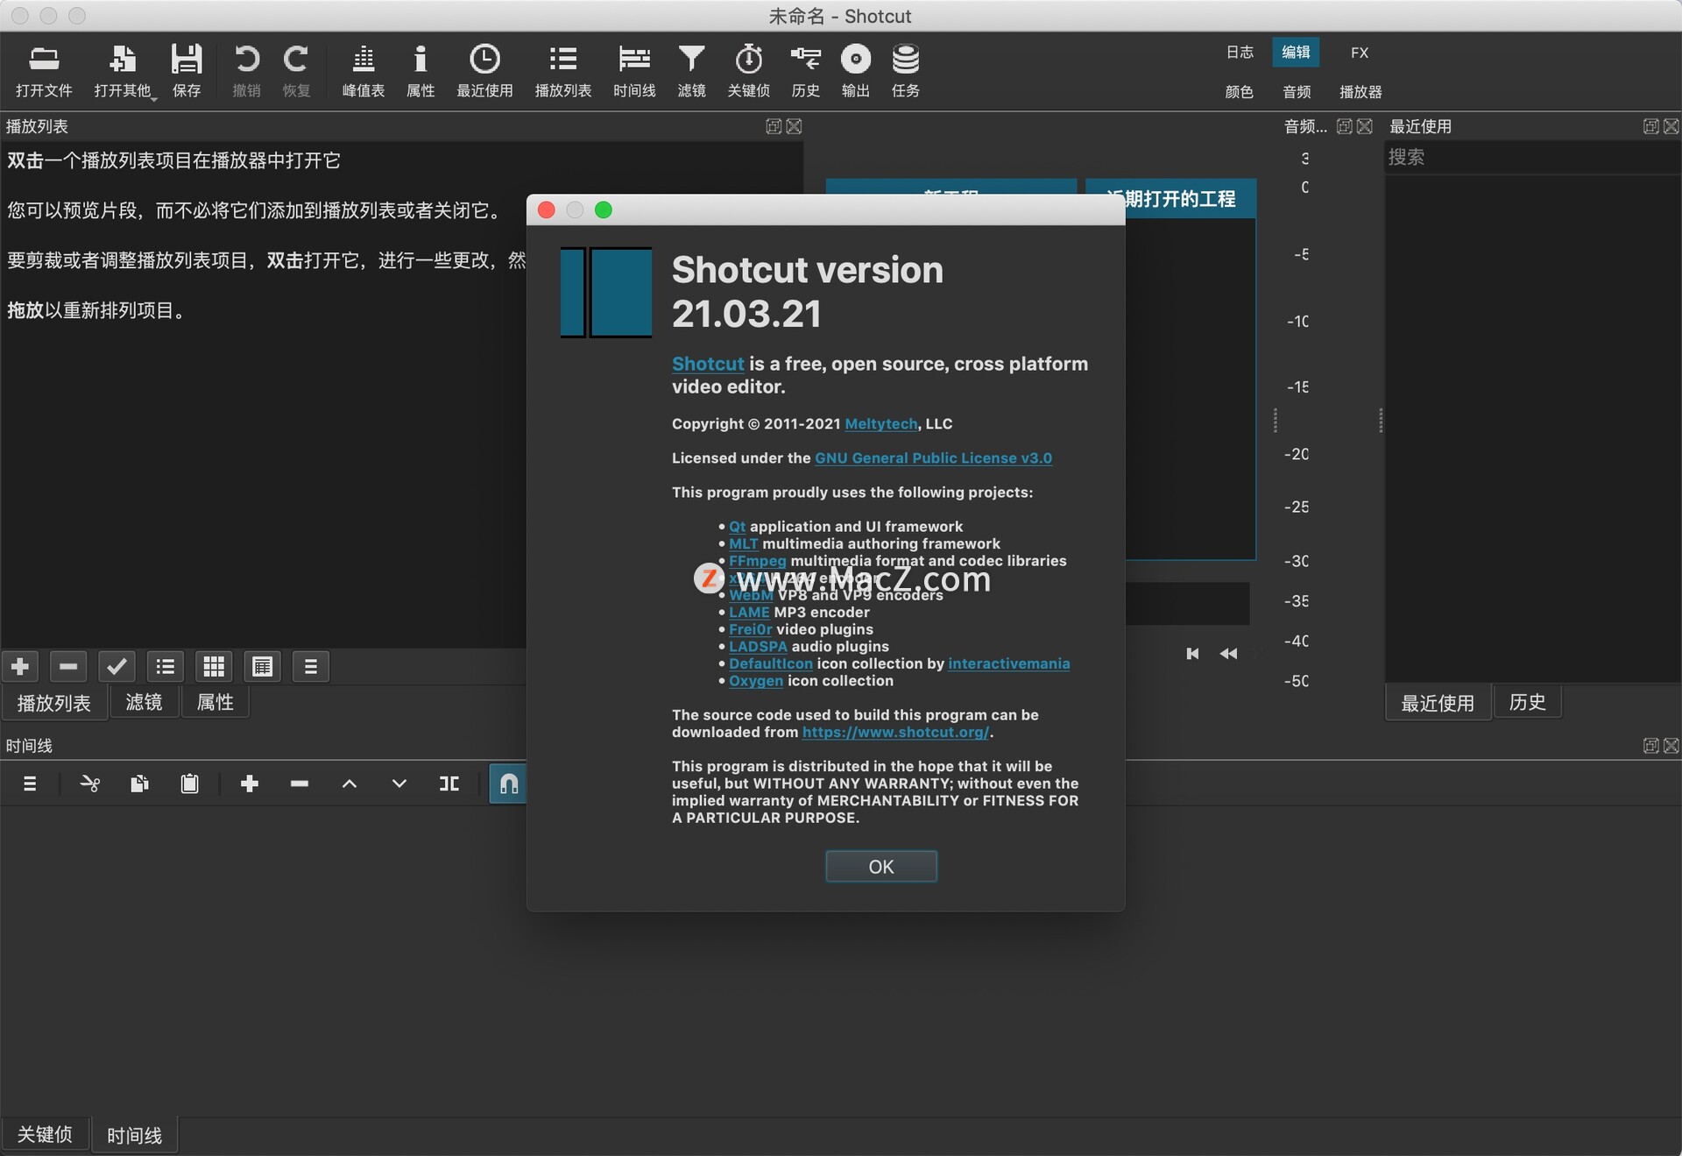The image size is (1682, 1156).
Task: Select the Timeline tab at bottom
Action: 135,1135
